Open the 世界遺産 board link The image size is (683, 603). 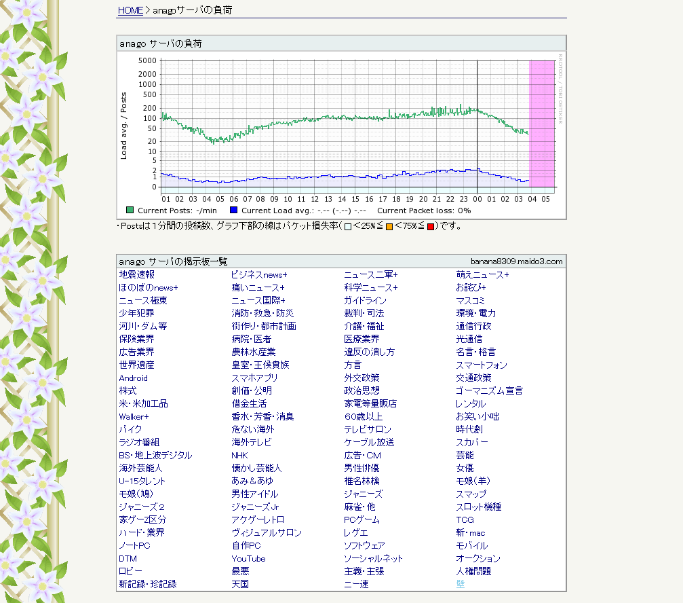137,365
